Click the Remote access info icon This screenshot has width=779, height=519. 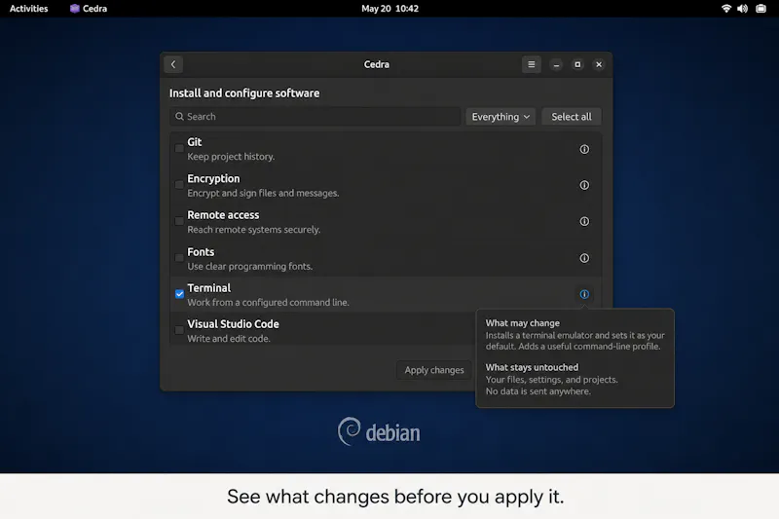(584, 221)
